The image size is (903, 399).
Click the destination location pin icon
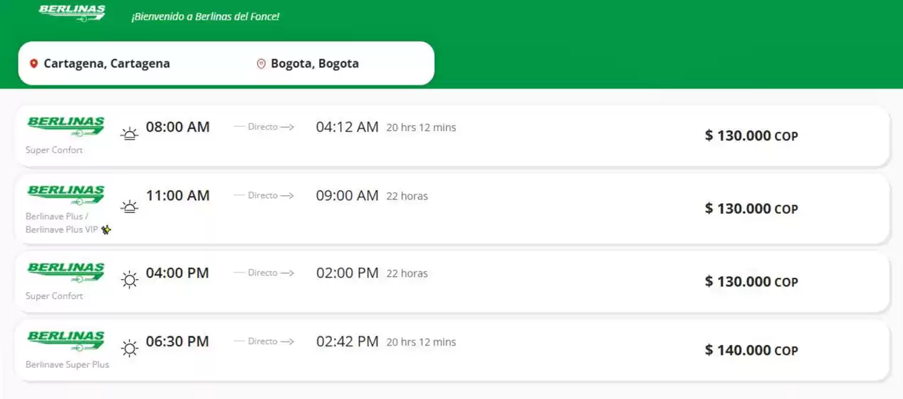(261, 63)
